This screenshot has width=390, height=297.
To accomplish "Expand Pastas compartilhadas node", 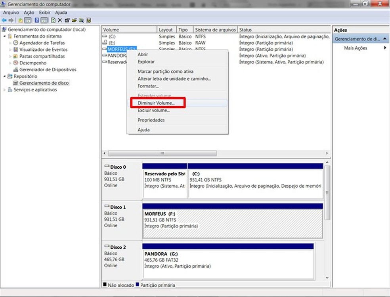I will (x=10, y=56).
